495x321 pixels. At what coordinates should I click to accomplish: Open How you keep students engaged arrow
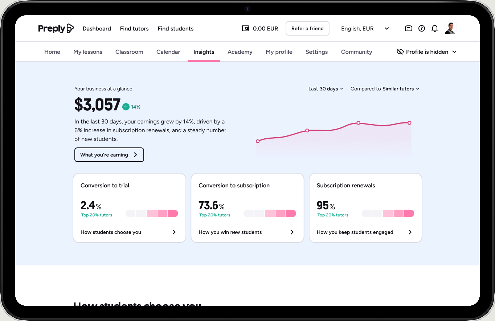[410, 232]
